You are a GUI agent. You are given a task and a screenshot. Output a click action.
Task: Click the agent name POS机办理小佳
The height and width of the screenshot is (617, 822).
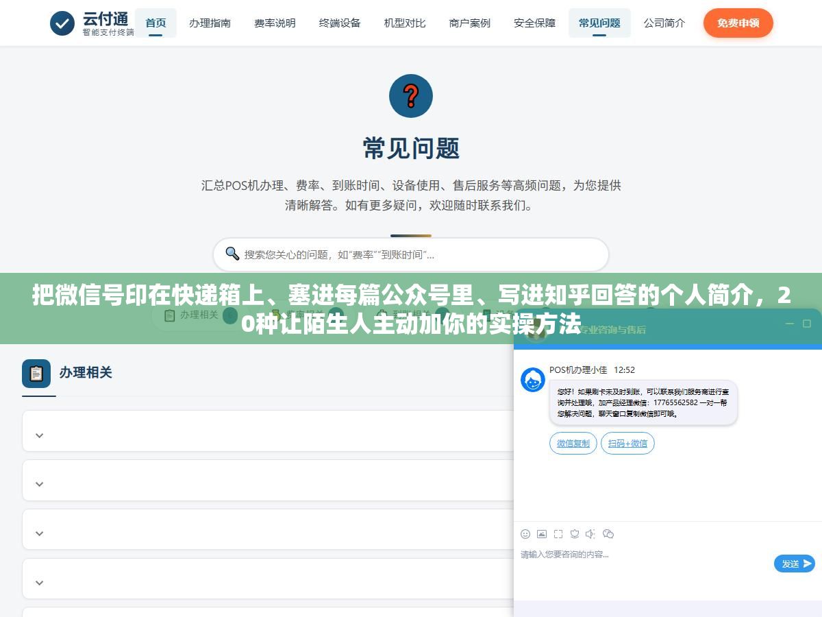(x=578, y=370)
